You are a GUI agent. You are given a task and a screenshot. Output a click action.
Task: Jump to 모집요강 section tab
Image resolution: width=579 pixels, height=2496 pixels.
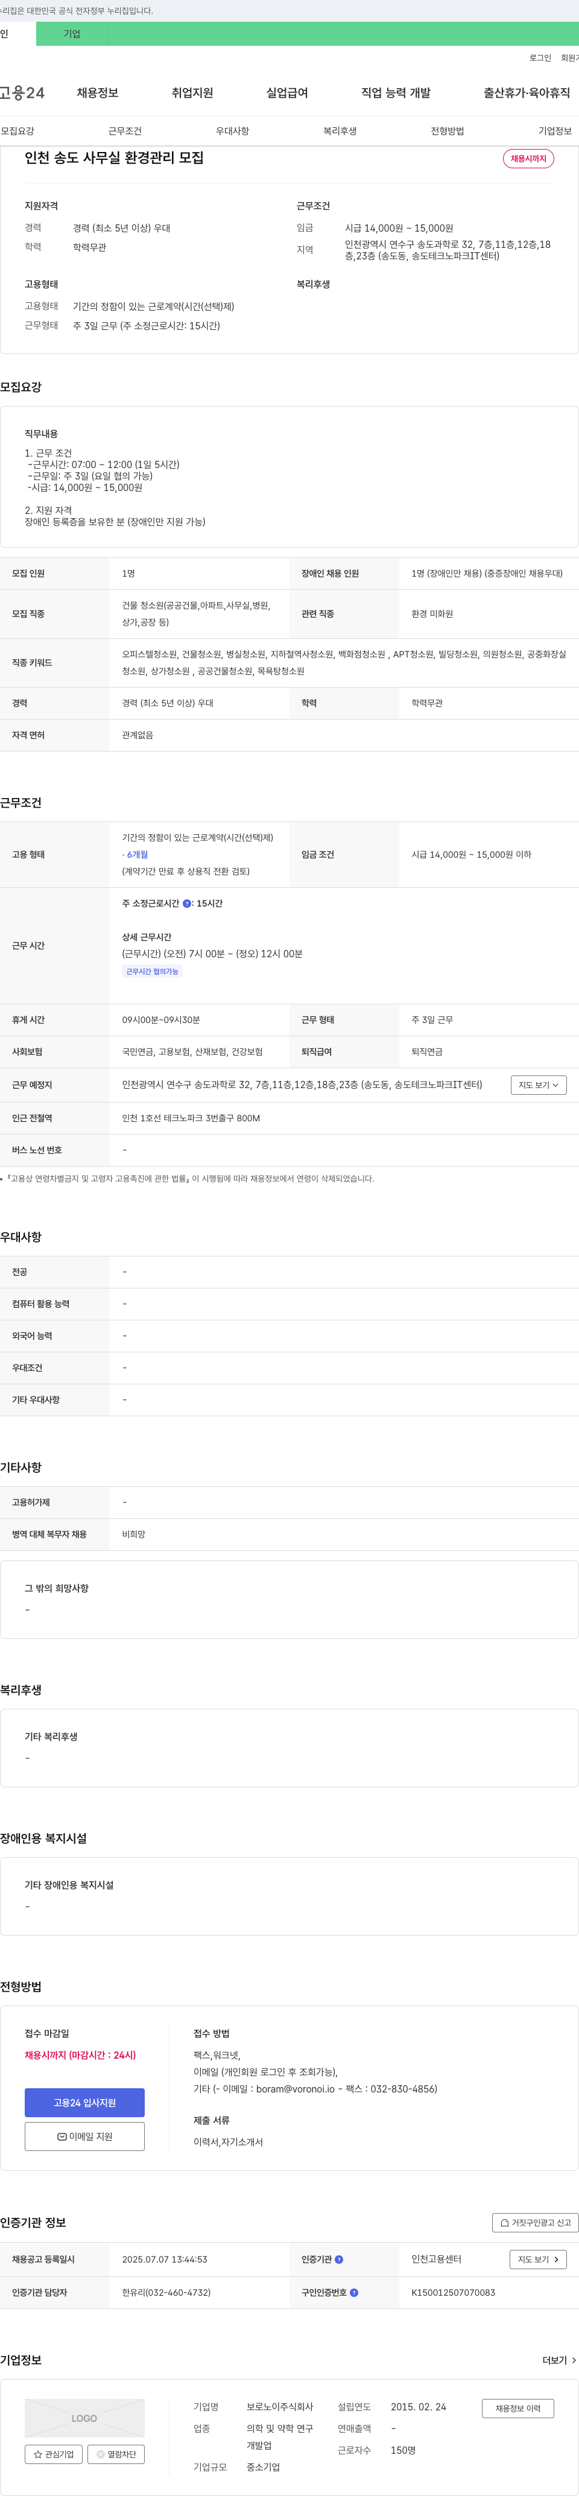click(x=17, y=131)
